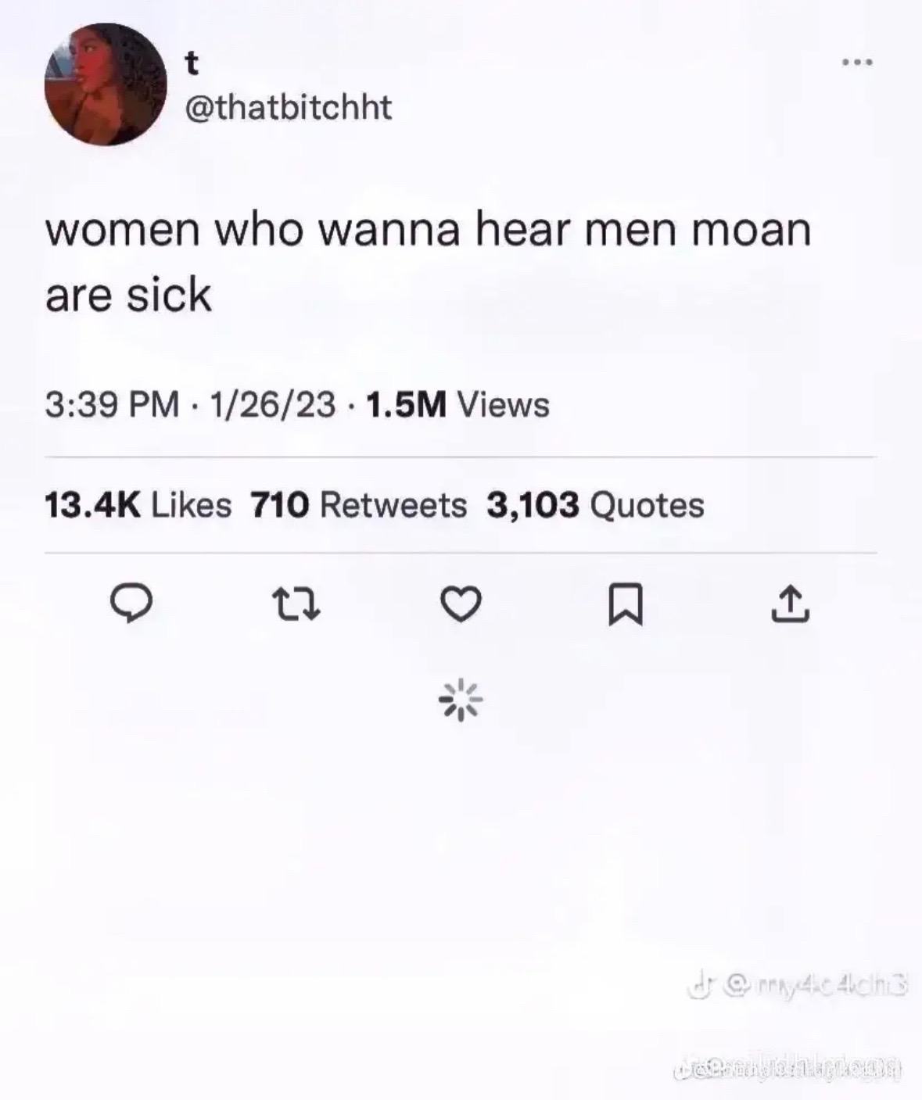Click the loading spinner below actions
The height and width of the screenshot is (1100, 922).
point(461,699)
